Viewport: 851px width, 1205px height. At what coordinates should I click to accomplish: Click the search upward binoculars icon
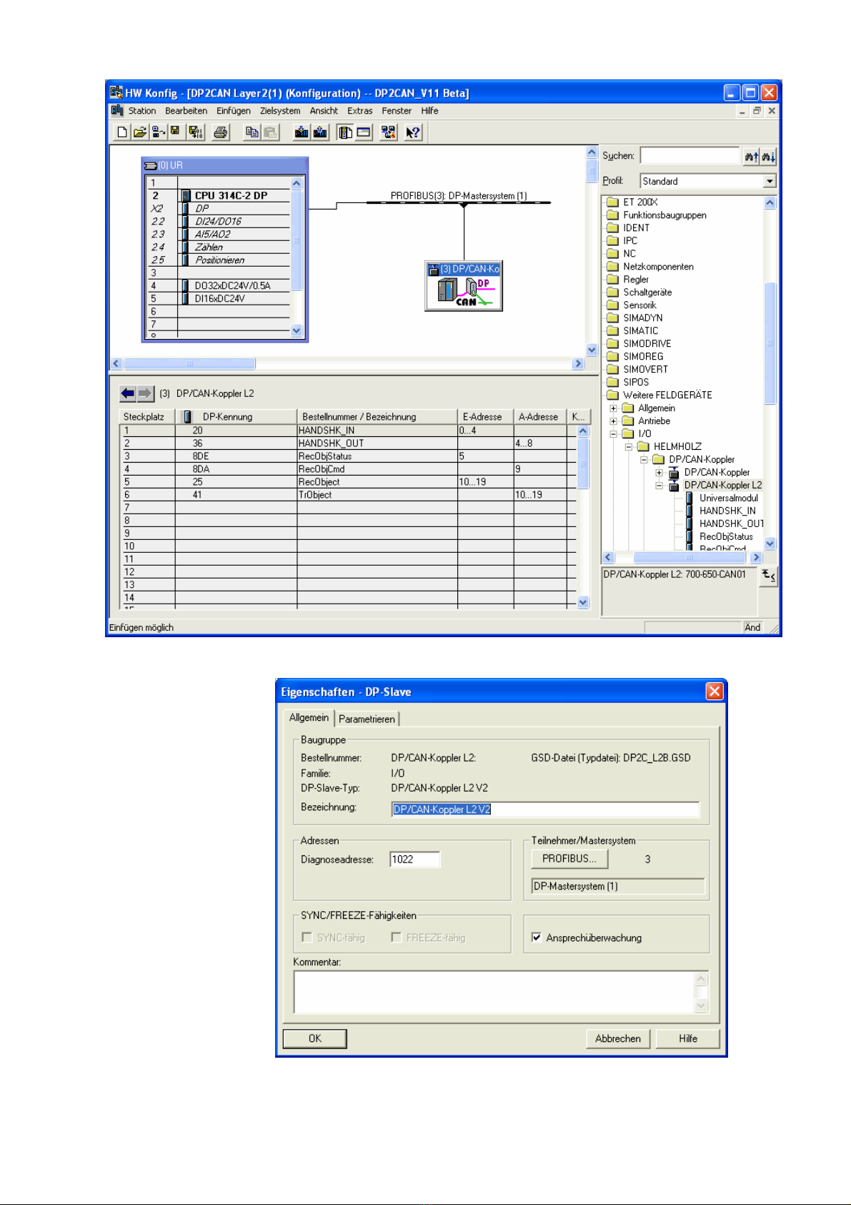point(751,156)
